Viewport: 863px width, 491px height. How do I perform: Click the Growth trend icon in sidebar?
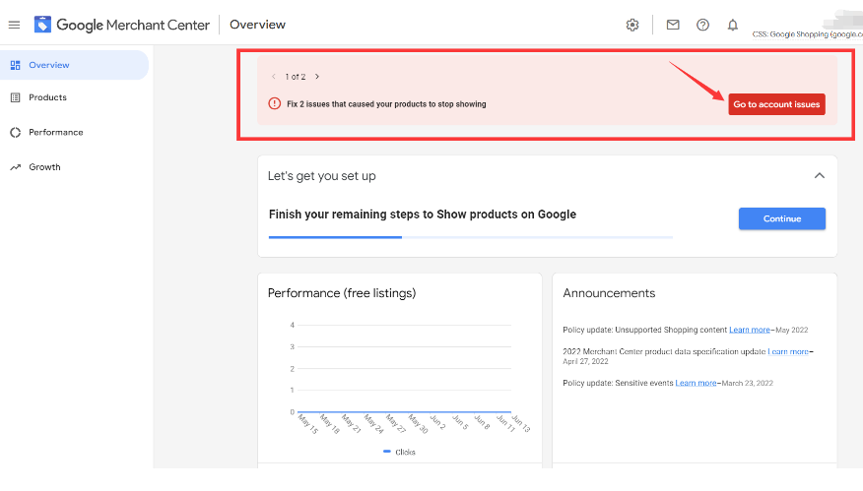(16, 167)
